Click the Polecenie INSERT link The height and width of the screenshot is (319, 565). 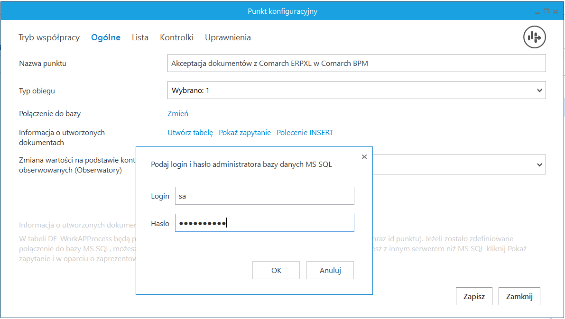305,133
